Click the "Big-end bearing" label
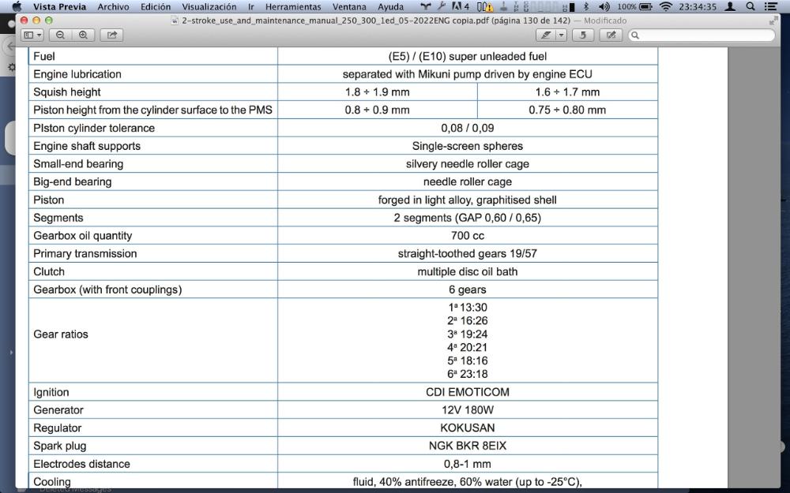This screenshot has width=790, height=493. click(73, 181)
